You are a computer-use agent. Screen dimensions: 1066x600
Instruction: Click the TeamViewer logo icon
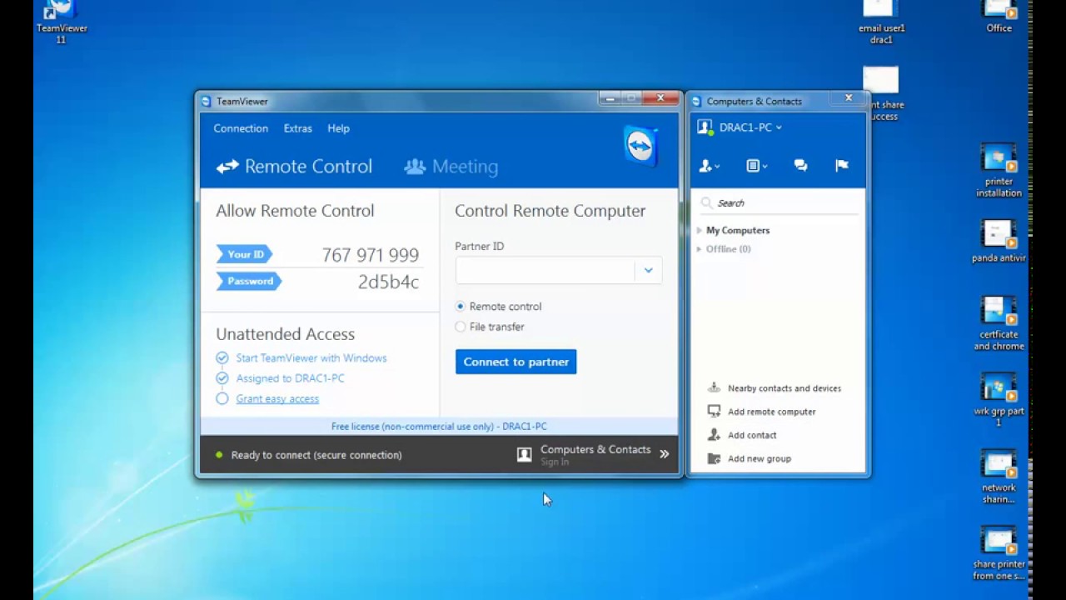pos(640,147)
